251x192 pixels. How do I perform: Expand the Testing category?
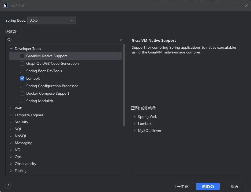[x=11, y=171]
